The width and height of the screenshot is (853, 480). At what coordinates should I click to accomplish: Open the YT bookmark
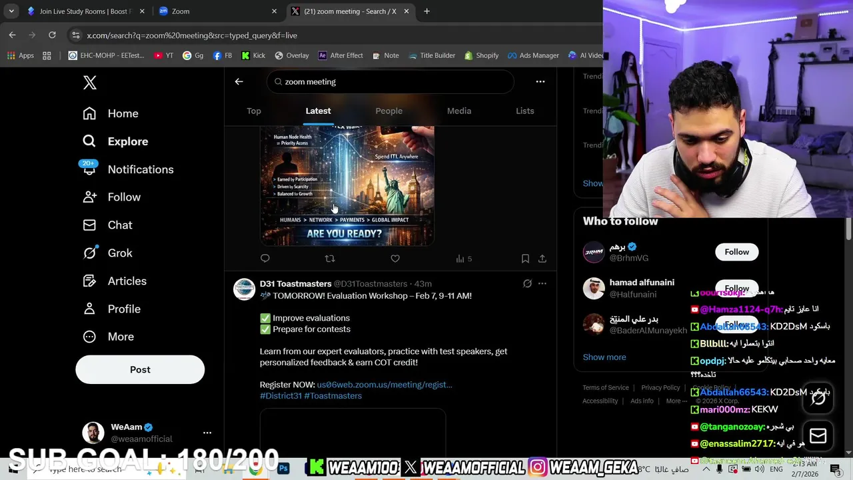coord(163,55)
